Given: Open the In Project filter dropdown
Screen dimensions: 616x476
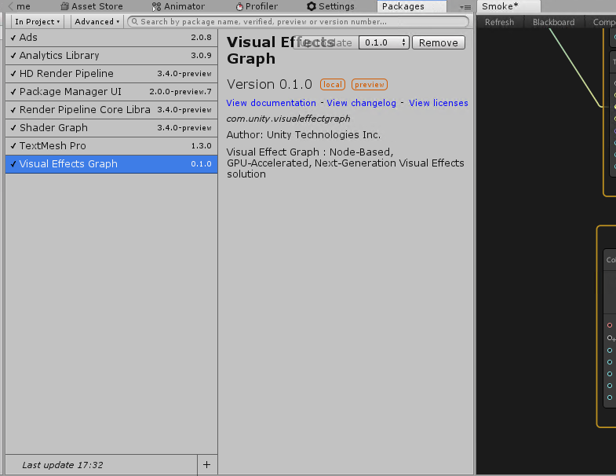Looking at the screenshot, I should [38, 21].
